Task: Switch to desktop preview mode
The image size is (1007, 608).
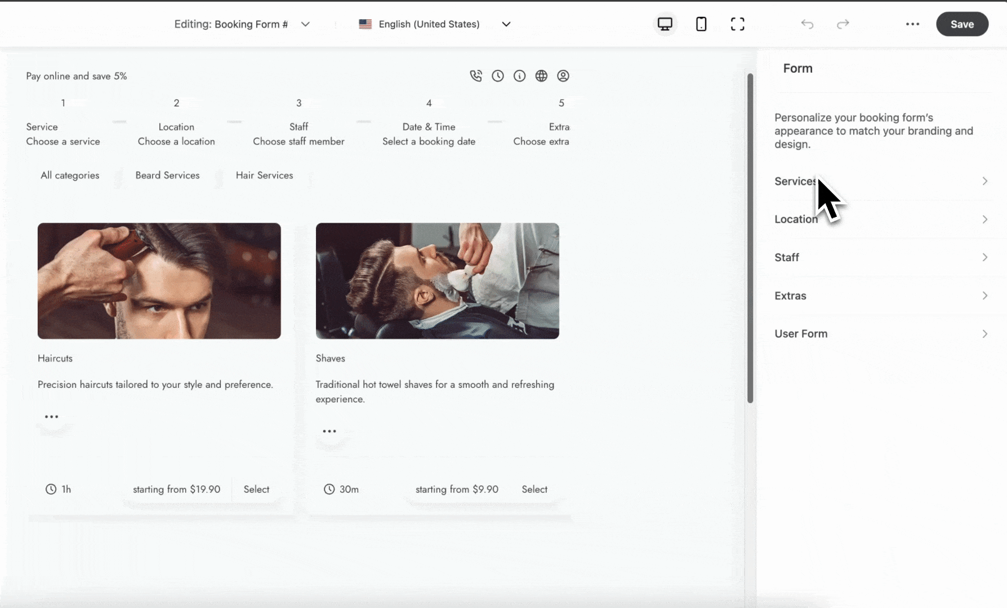Action: click(x=665, y=24)
